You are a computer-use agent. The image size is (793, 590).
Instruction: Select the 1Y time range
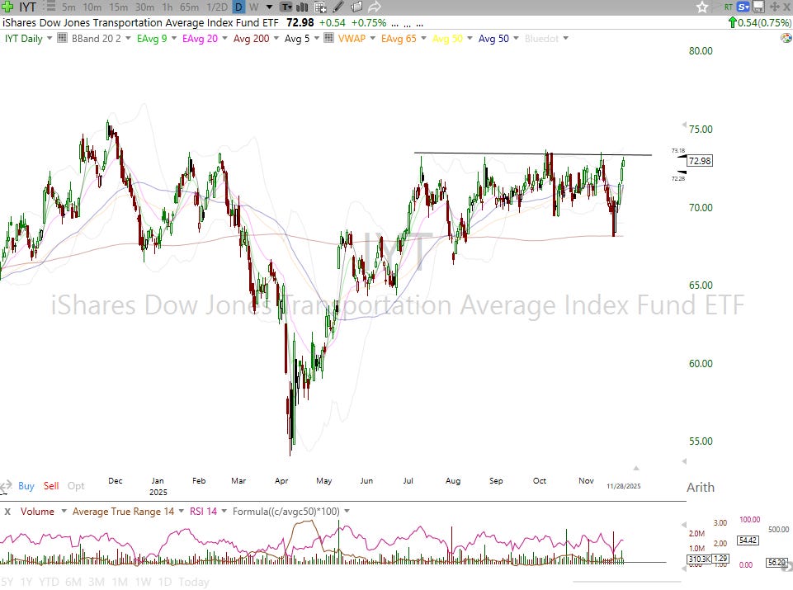[26, 582]
